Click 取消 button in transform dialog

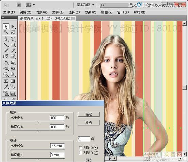coord(89,123)
